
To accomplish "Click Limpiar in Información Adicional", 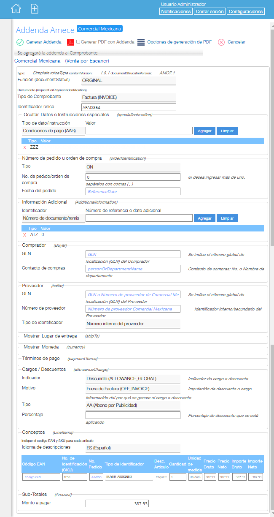I will [x=227, y=218].
